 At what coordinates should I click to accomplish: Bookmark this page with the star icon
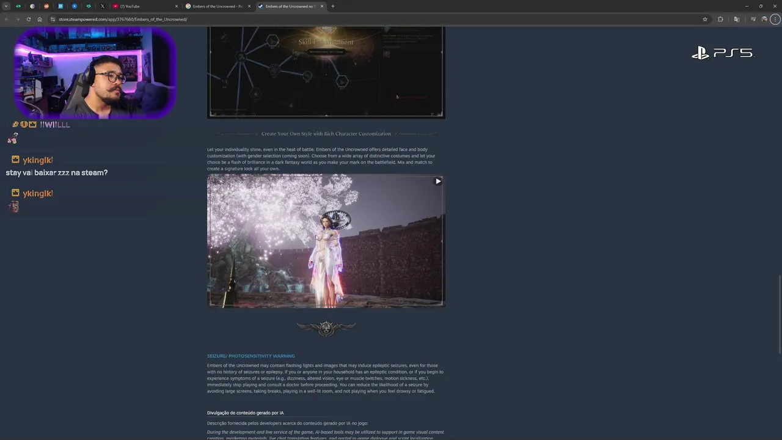point(705,19)
